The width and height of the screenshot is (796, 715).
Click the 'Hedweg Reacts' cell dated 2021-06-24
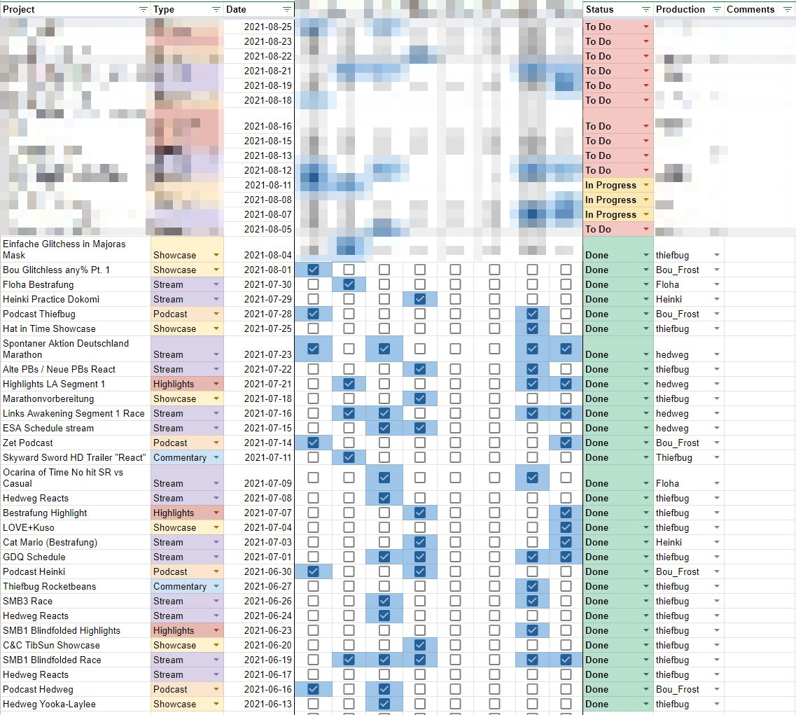(75, 616)
